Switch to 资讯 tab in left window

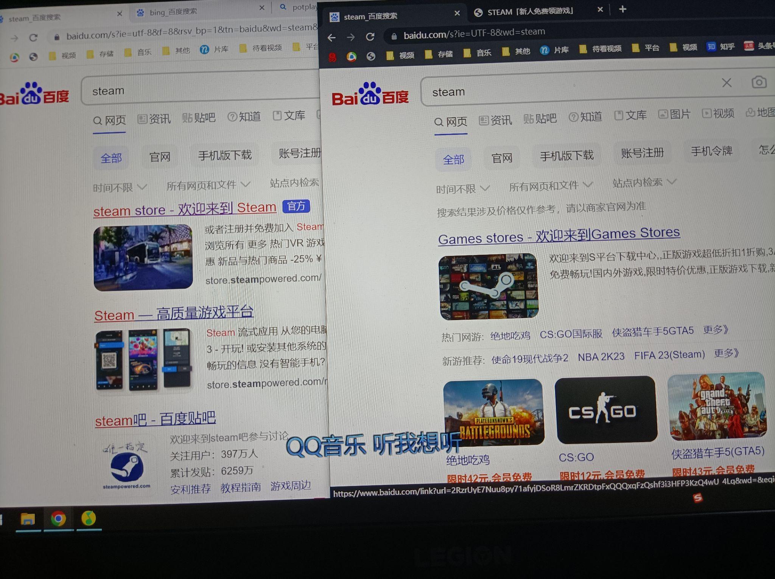coord(154,119)
